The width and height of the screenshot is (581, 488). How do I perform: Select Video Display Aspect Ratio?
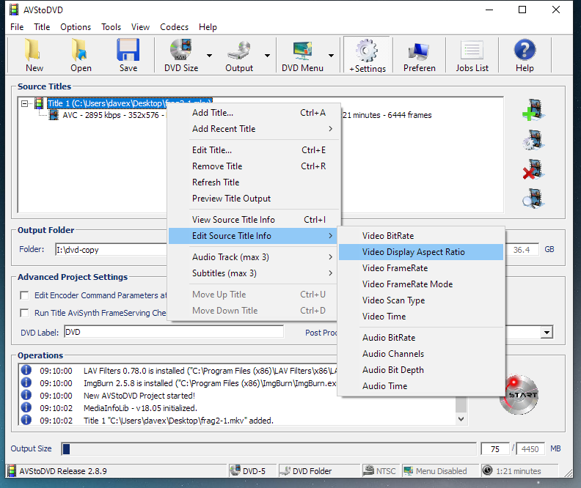(421, 252)
